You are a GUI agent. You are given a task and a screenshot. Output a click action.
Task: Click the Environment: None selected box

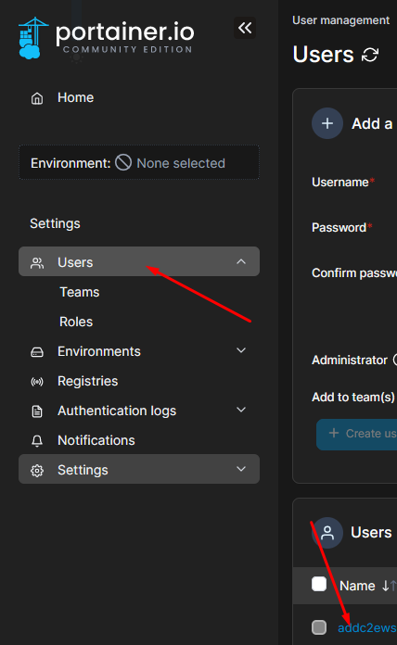pos(139,162)
